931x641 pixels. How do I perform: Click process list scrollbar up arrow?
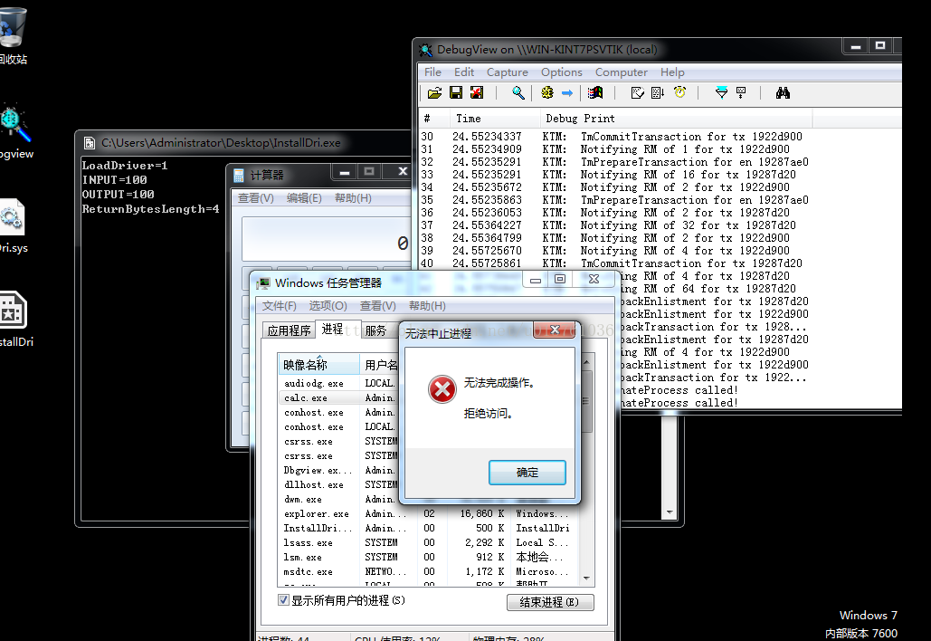[586, 362]
